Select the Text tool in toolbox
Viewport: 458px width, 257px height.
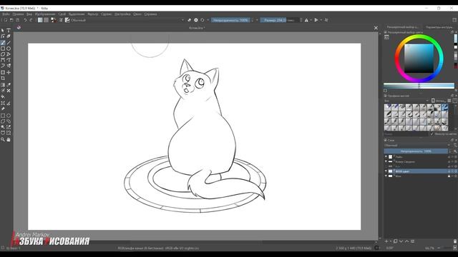[x=9, y=30]
